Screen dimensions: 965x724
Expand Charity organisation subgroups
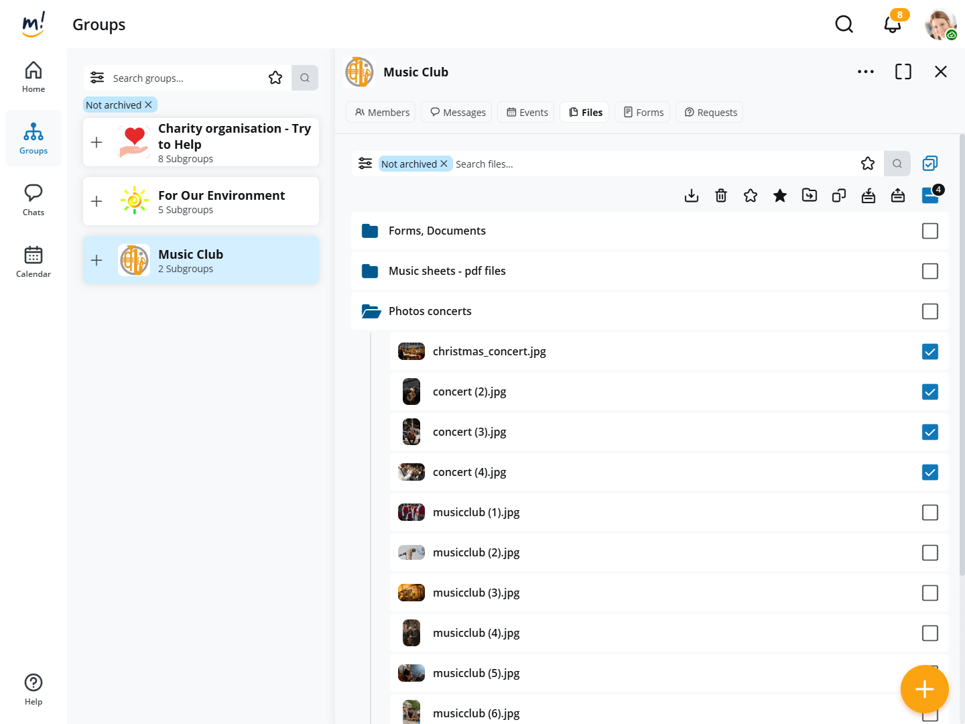(x=96, y=142)
